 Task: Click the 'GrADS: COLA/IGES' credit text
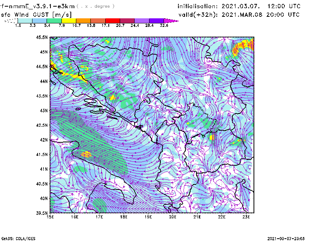click(x=18, y=239)
